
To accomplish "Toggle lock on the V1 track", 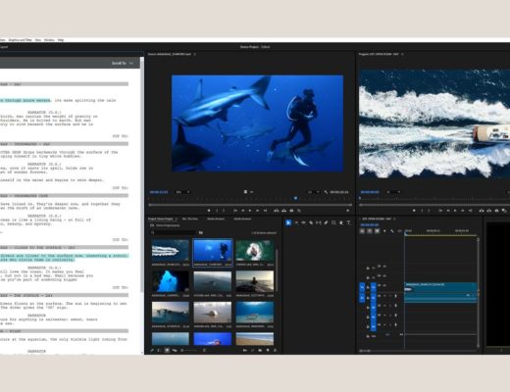I will pos(368,287).
